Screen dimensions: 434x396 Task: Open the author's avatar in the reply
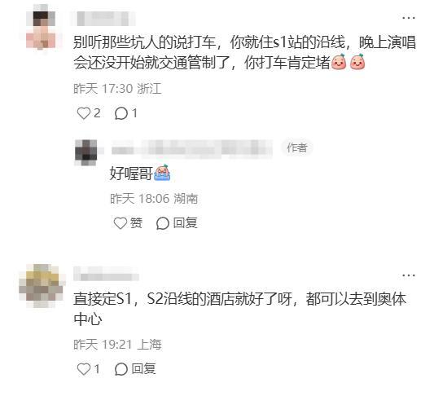pos(86,152)
